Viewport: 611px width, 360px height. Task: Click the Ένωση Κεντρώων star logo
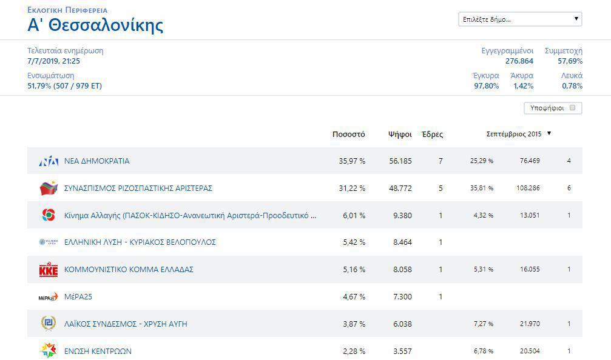click(49, 350)
